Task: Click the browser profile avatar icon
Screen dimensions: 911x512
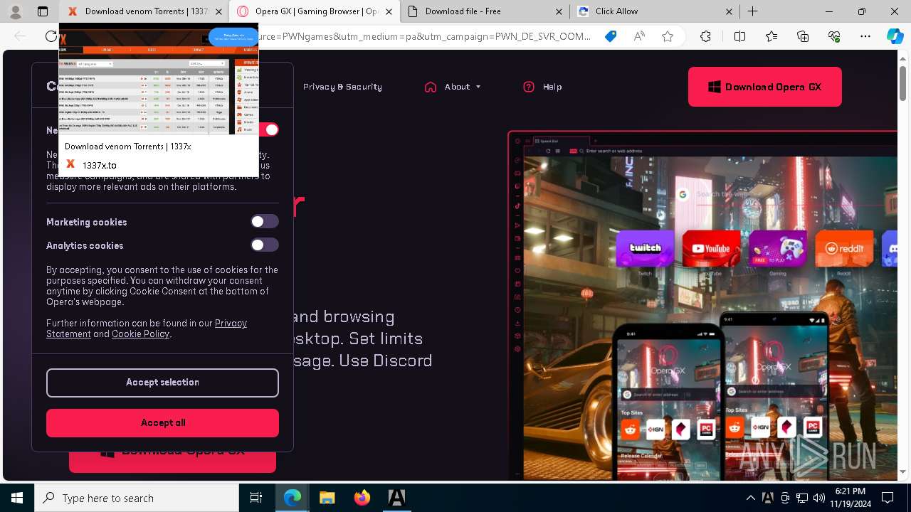Action: coord(15,11)
